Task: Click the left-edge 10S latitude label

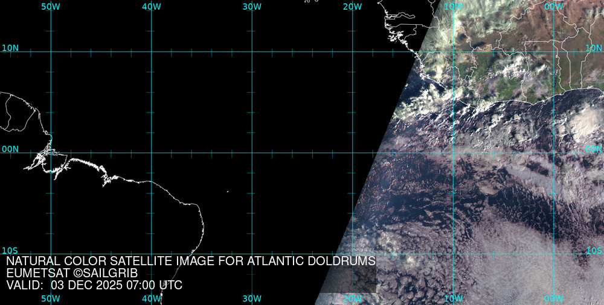Action: click(x=10, y=250)
